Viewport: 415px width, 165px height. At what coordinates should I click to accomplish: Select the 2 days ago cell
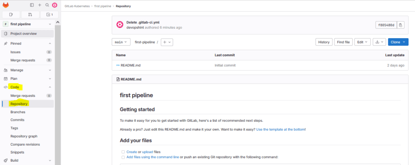395,65
